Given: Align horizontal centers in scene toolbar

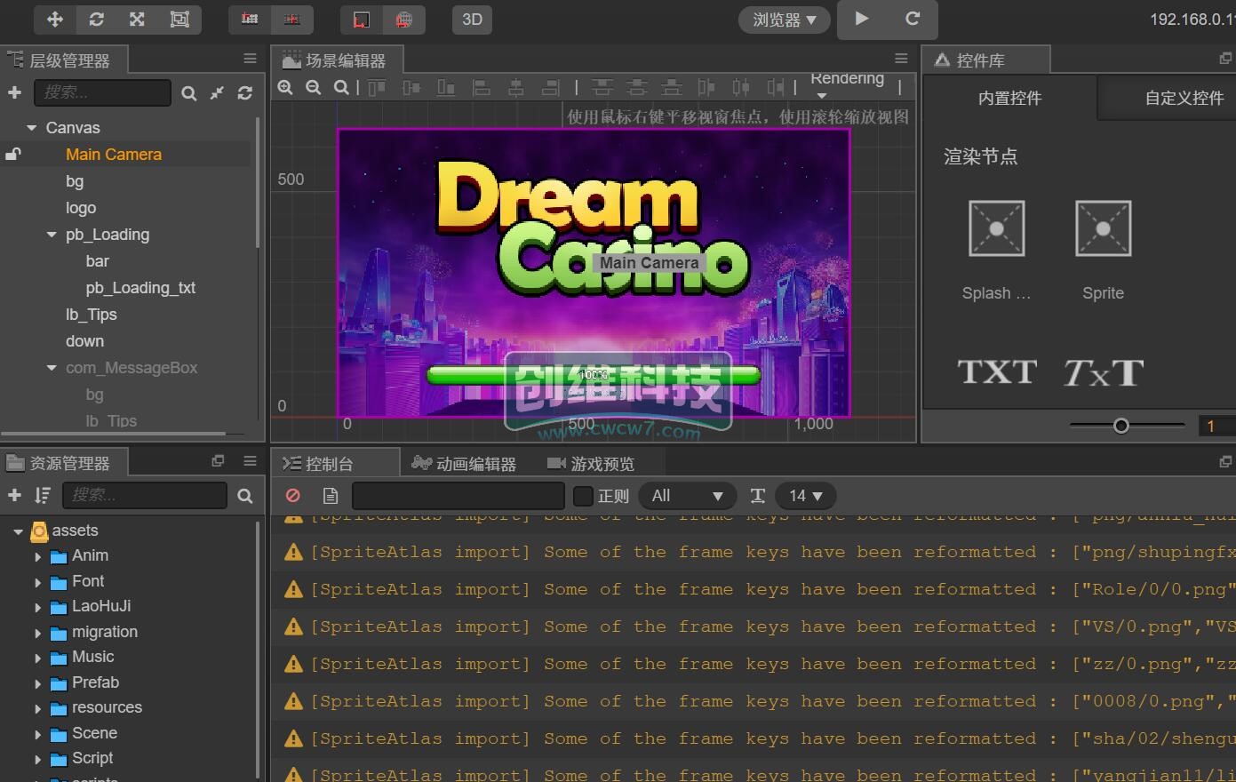Looking at the screenshot, I should point(515,87).
